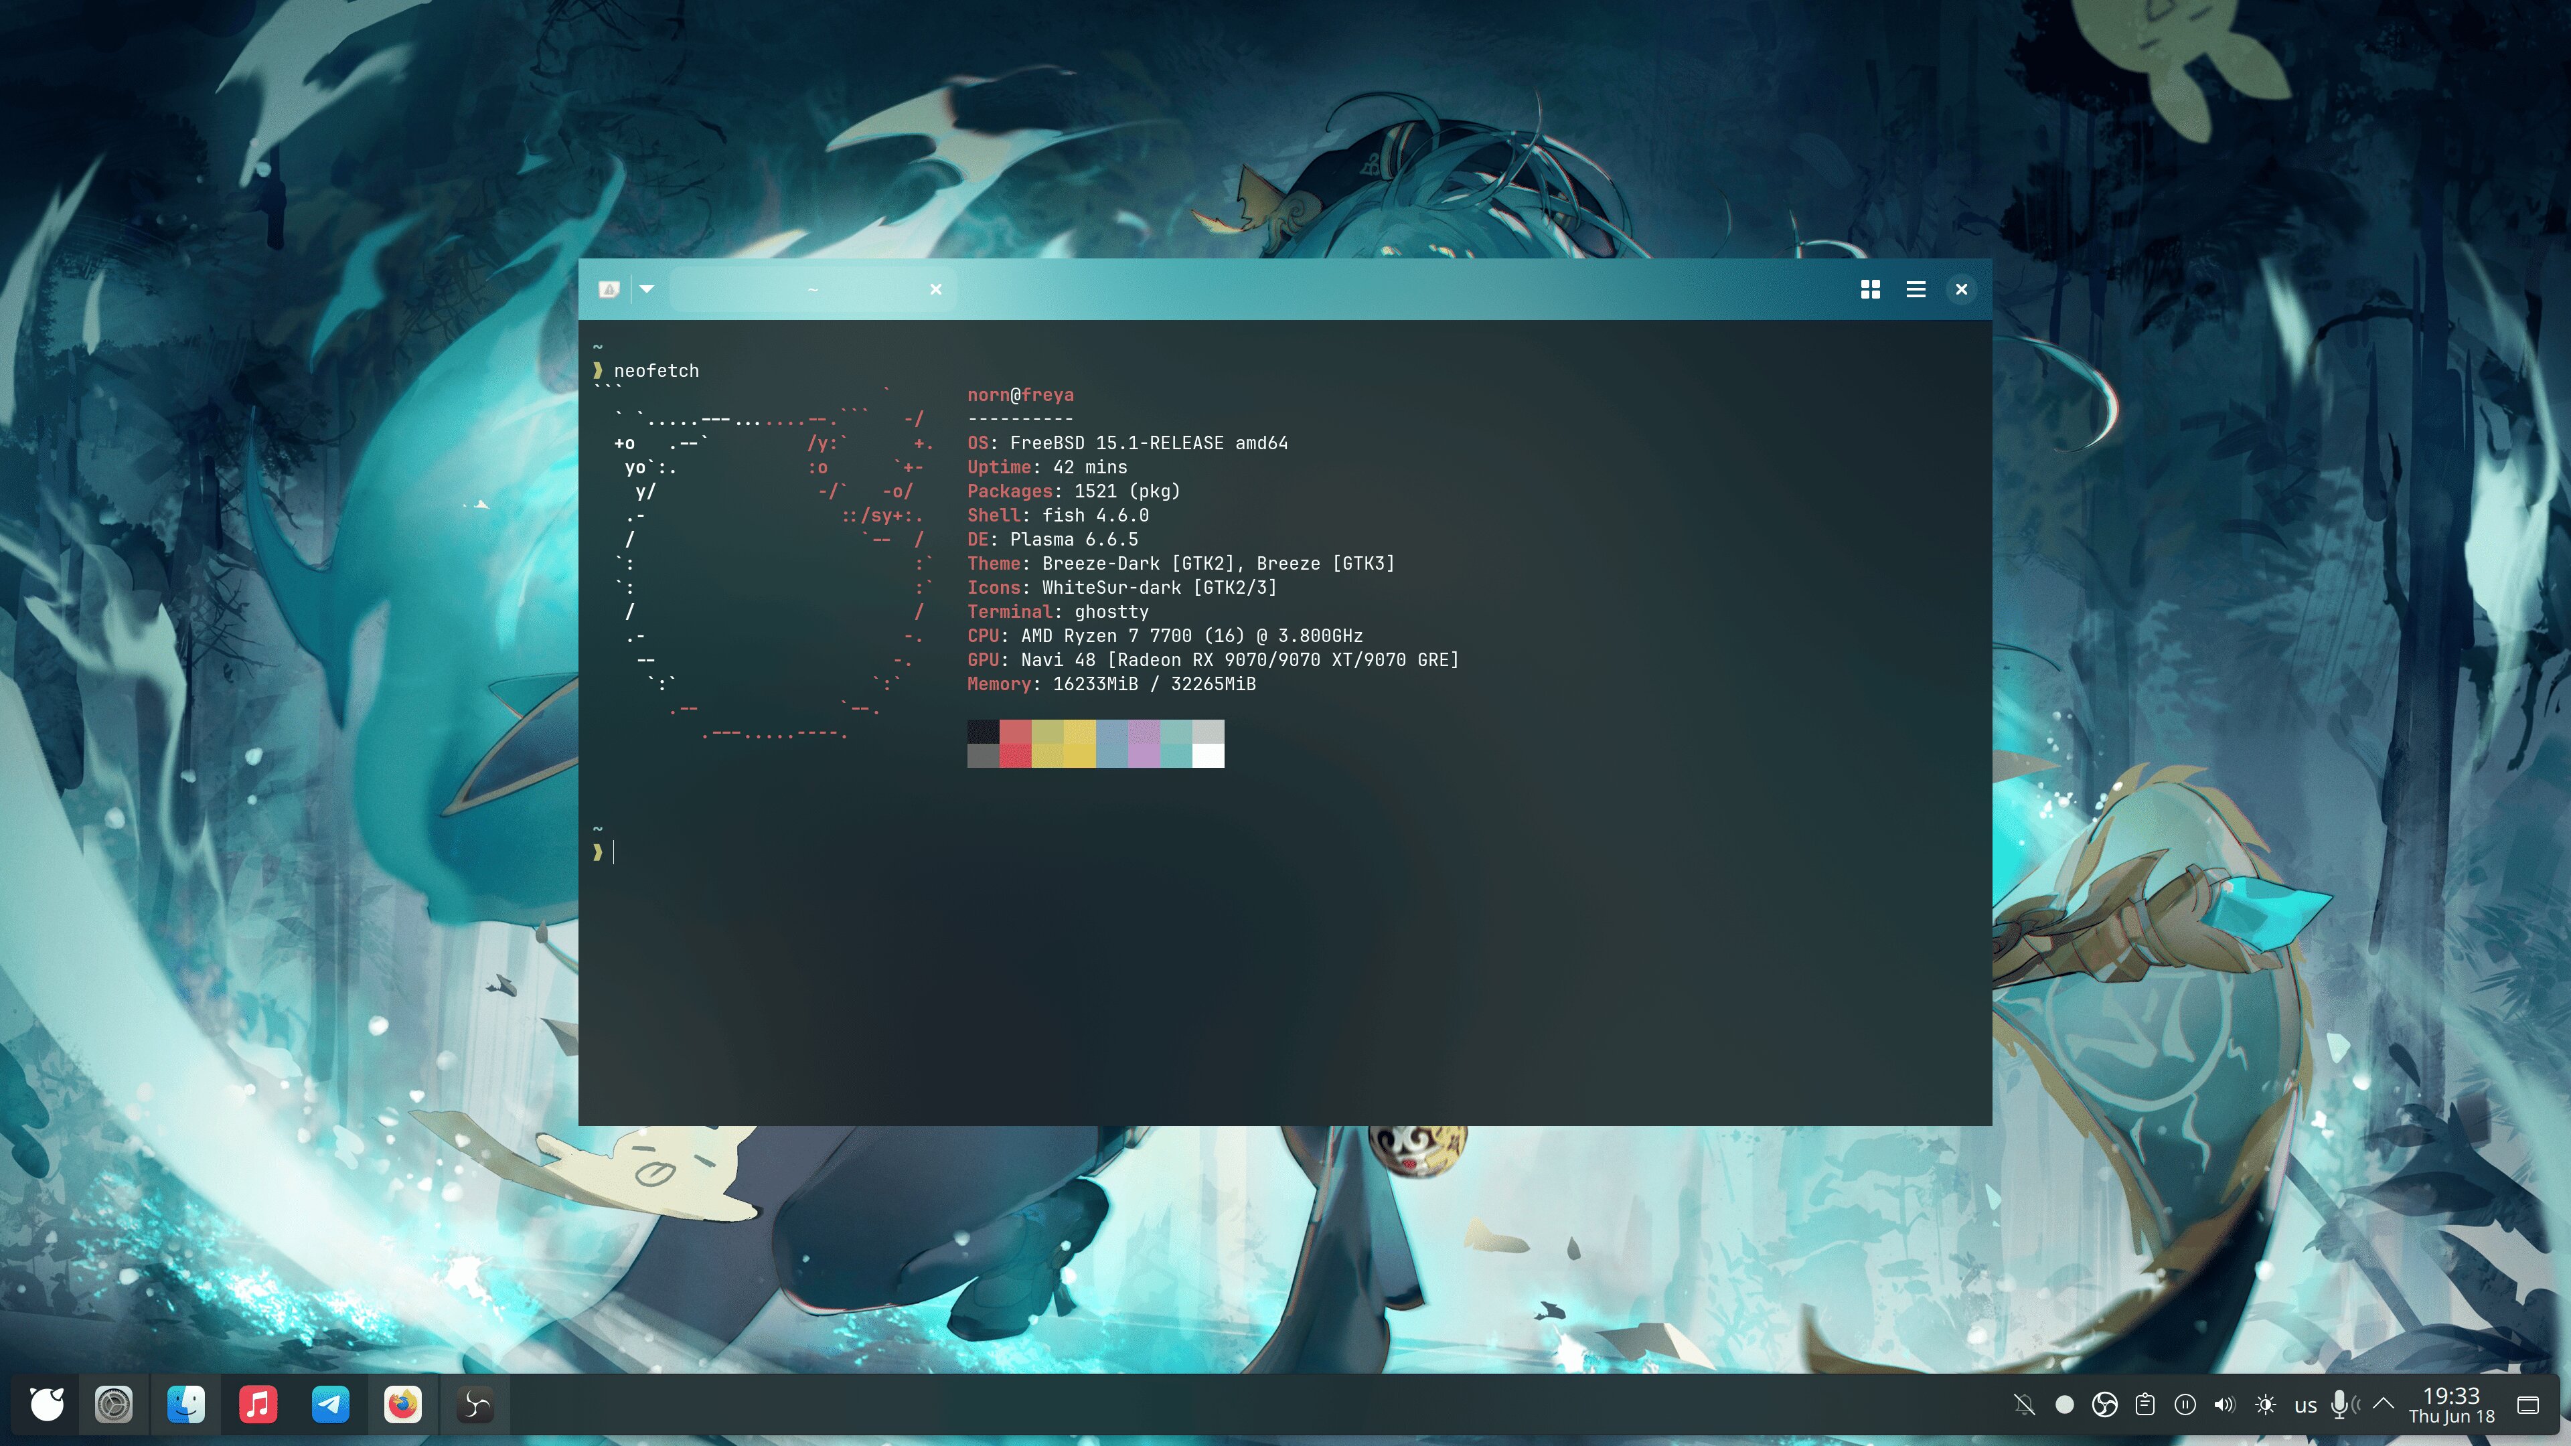The width and height of the screenshot is (2571, 1446).
Task: Open the calendar from the 19:33 clock
Action: [x=2451, y=1405]
